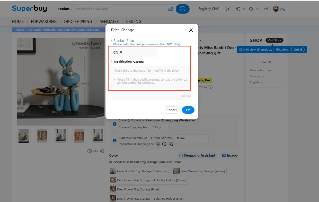Open the DROPSHIPPING nav item
This screenshot has width=319, height=202.
[78, 22]
